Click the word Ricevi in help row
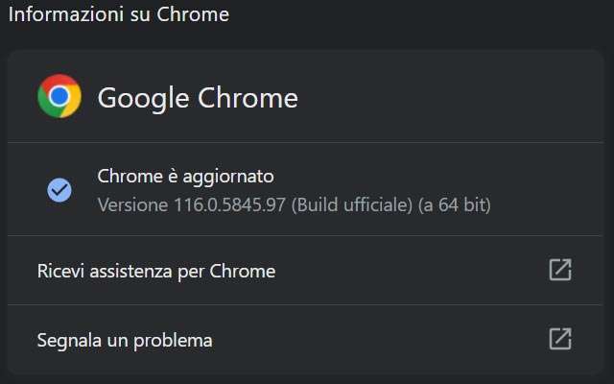614x384 pixels. point(59,272)
